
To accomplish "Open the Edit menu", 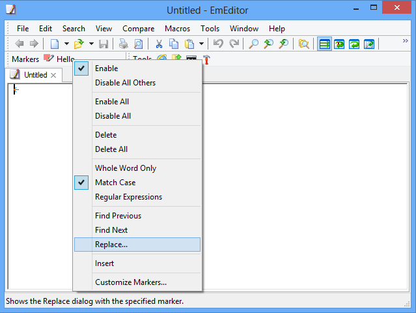I will point(46,29).
